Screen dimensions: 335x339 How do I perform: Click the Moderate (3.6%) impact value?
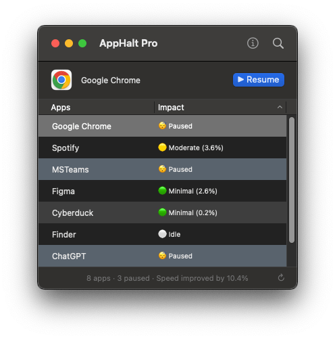point(196,148)
